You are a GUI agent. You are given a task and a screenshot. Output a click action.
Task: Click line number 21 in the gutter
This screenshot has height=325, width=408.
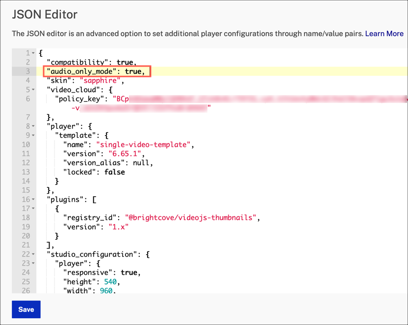[26, 245]
